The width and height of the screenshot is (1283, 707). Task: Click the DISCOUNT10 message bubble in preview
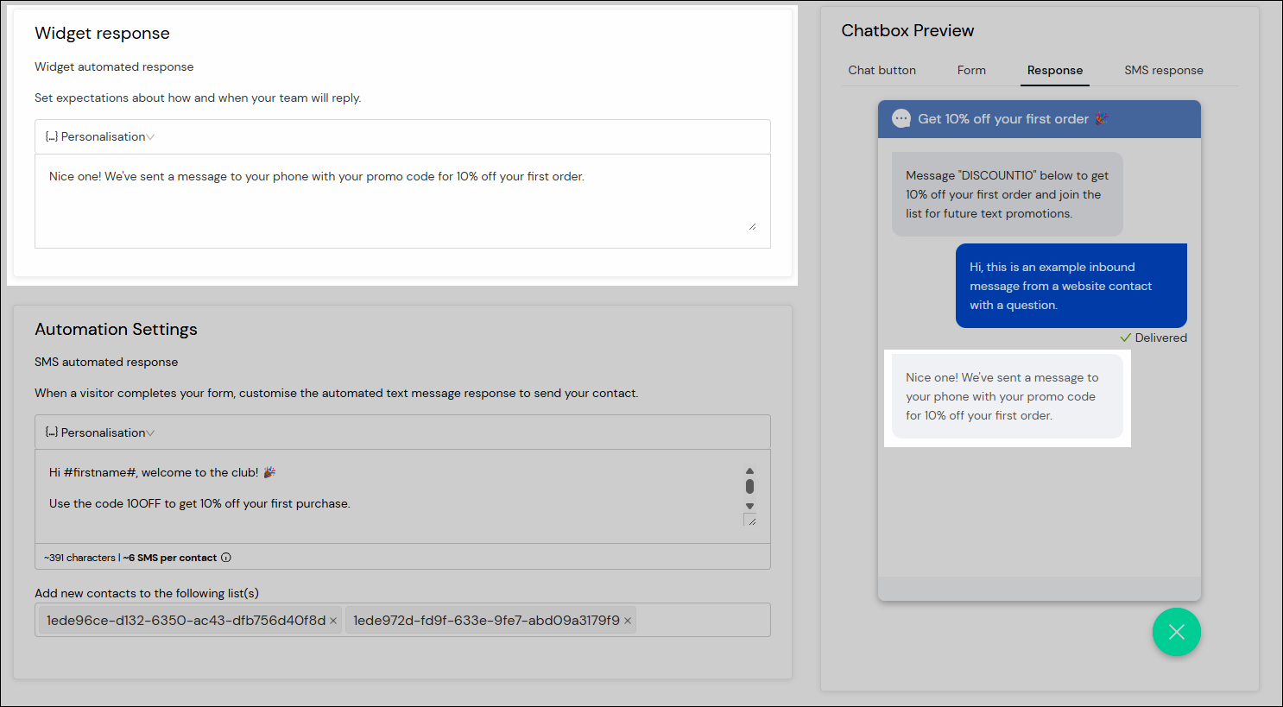(x=1008, y=194)
